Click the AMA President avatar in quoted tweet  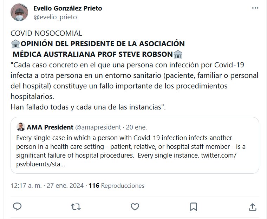pyautogui.click(x=21, y=127)
